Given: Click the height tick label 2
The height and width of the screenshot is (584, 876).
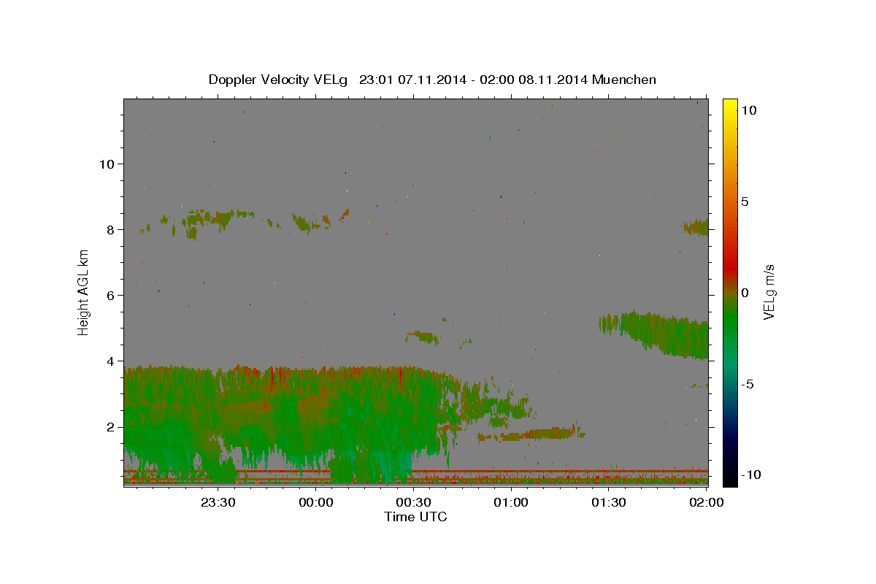Looking at the screenshot, I should coord(109,426).
